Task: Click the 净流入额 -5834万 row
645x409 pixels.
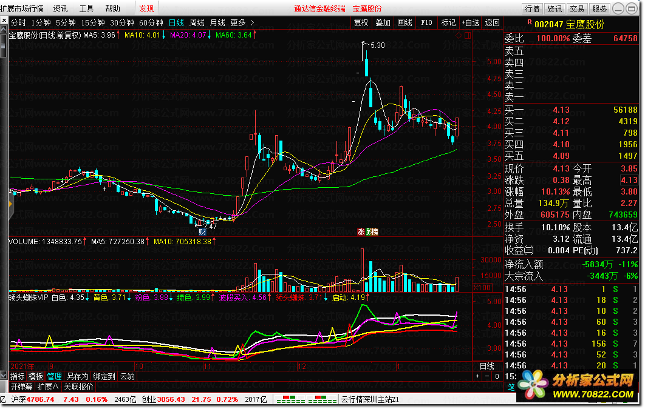Action: pyautogui.click(x=571, y=265)
